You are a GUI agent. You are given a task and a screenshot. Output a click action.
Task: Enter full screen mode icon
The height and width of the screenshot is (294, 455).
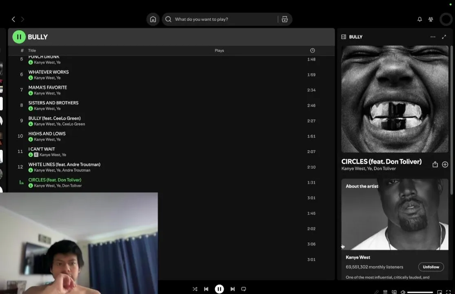(448, 292)
